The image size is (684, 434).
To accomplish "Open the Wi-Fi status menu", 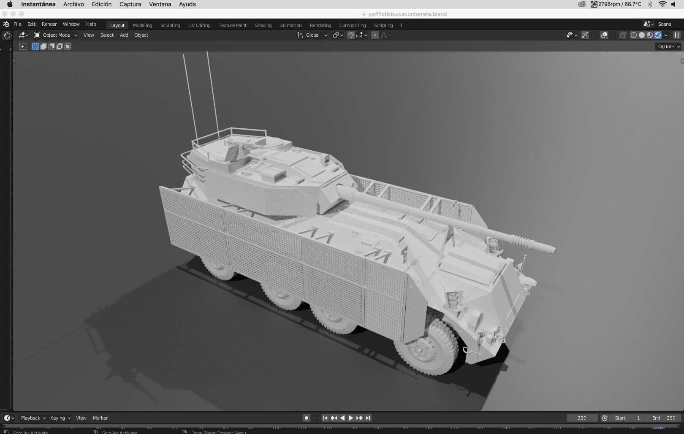I will [x=662, y=4].
